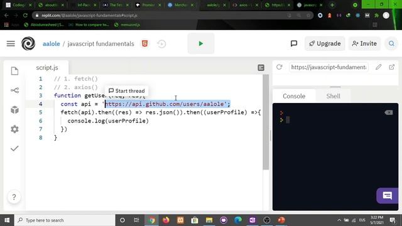
Task: Run the repl with the green play button
Action: tap(201, 43)
